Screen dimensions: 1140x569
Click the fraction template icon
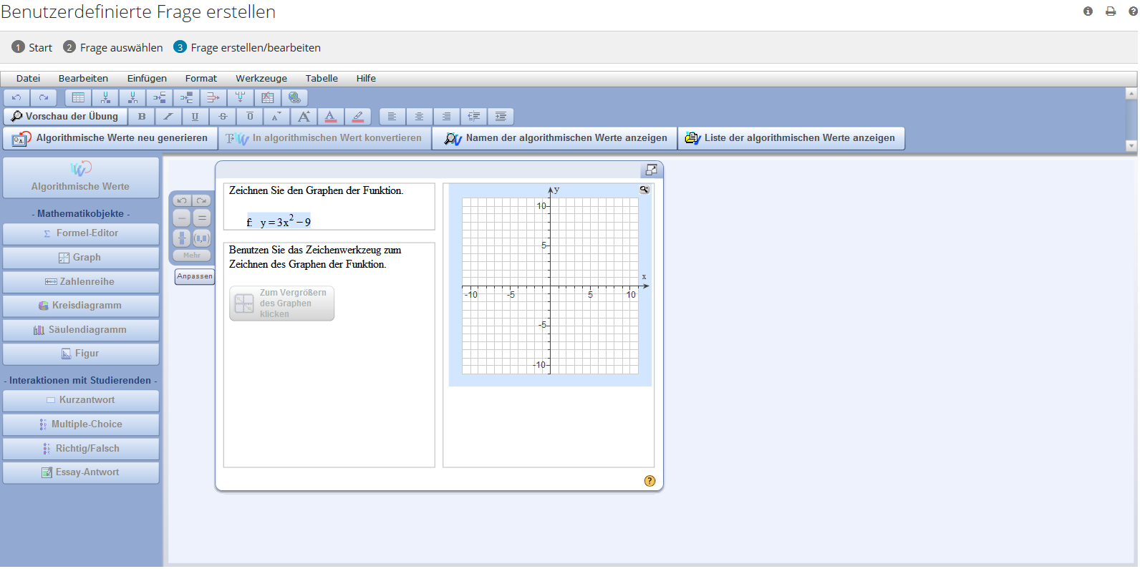[182, 238]
